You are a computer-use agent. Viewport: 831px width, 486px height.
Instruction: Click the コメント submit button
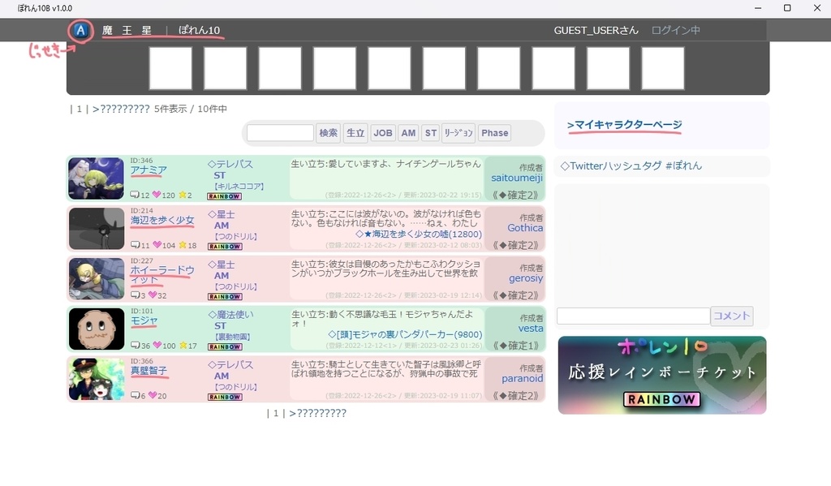733,316
